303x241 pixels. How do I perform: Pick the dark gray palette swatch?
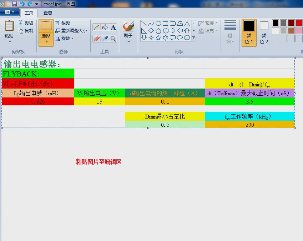(x=283, y=23)
